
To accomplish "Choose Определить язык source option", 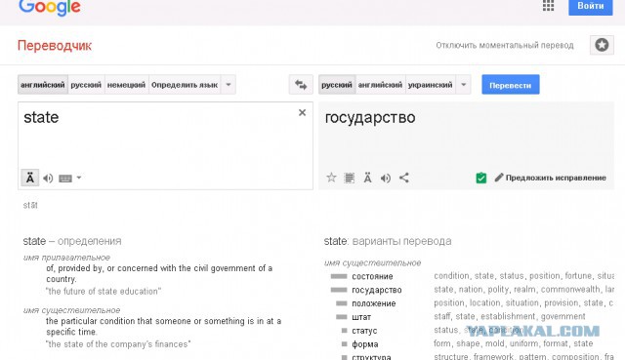I will 185,85.
